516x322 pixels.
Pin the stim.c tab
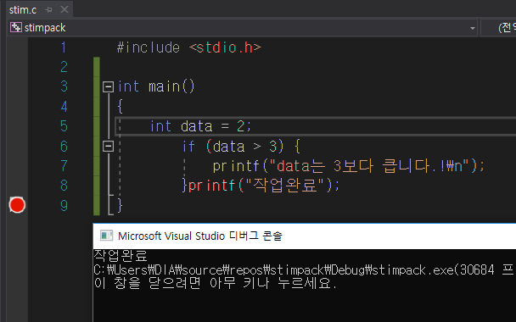(48, 10)
